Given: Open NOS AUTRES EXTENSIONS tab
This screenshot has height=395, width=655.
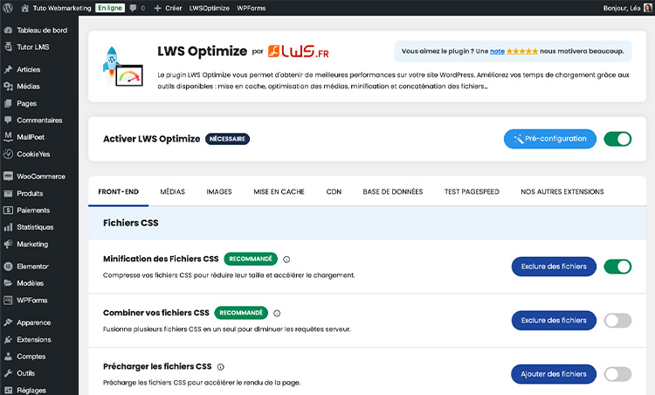Looking at the screenshot, I should pos(562,191).
